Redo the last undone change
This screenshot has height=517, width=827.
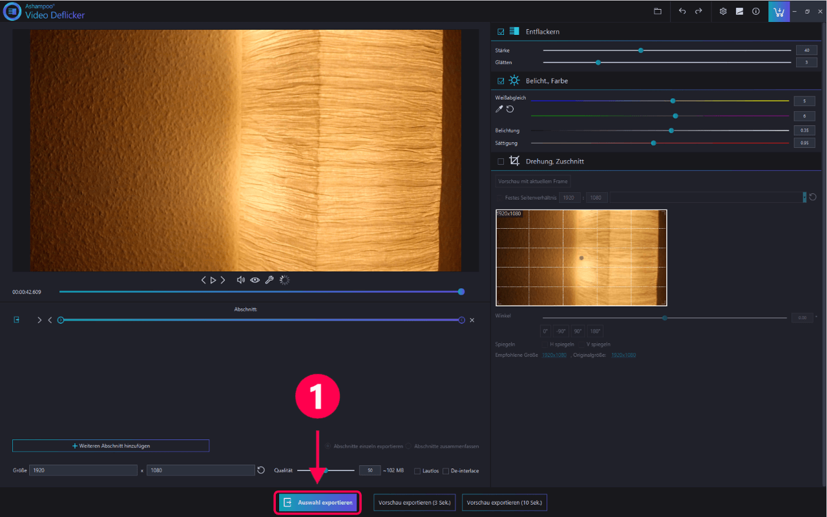click(x=698, y=12)
